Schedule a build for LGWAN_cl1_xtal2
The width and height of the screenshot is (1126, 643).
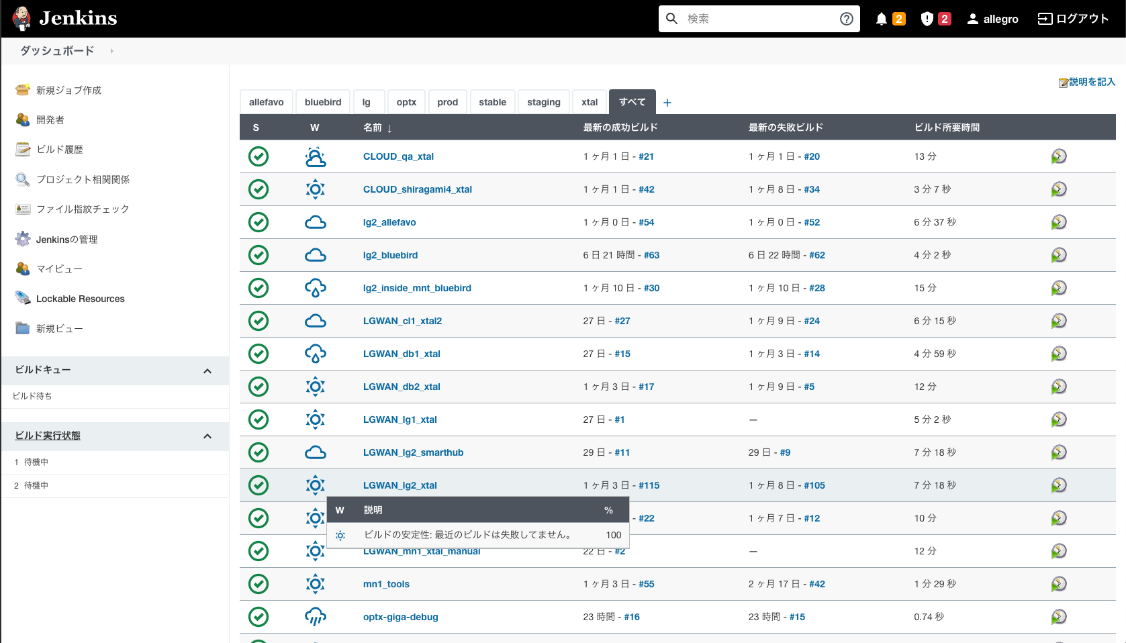click(1059, 321)
